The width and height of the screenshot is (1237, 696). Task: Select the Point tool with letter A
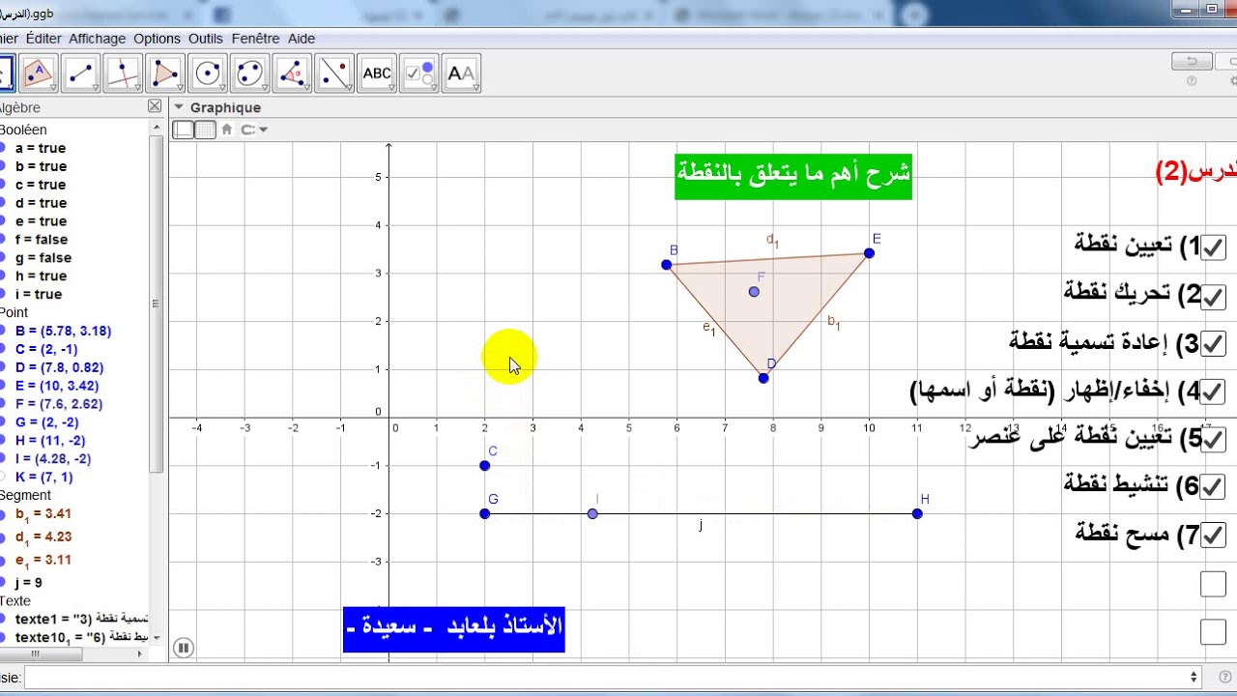pos(38,73)
